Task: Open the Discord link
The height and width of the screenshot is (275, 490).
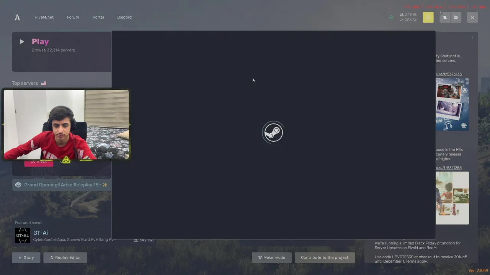Action: coord(124,17)
